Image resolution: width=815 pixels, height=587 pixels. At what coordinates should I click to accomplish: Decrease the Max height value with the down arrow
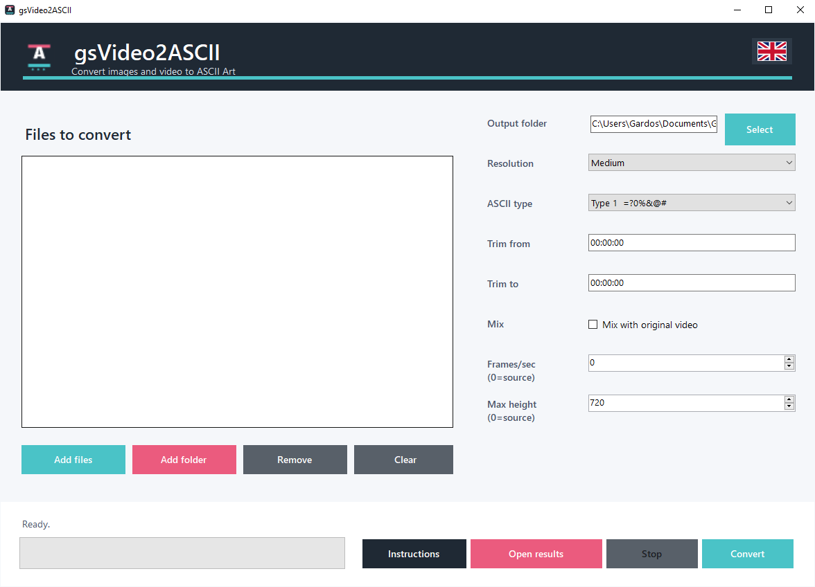pos(789,406)
